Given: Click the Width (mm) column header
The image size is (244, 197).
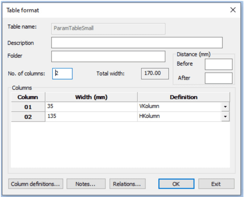Looking at the screenshot, I should click(x=91, y=97).
